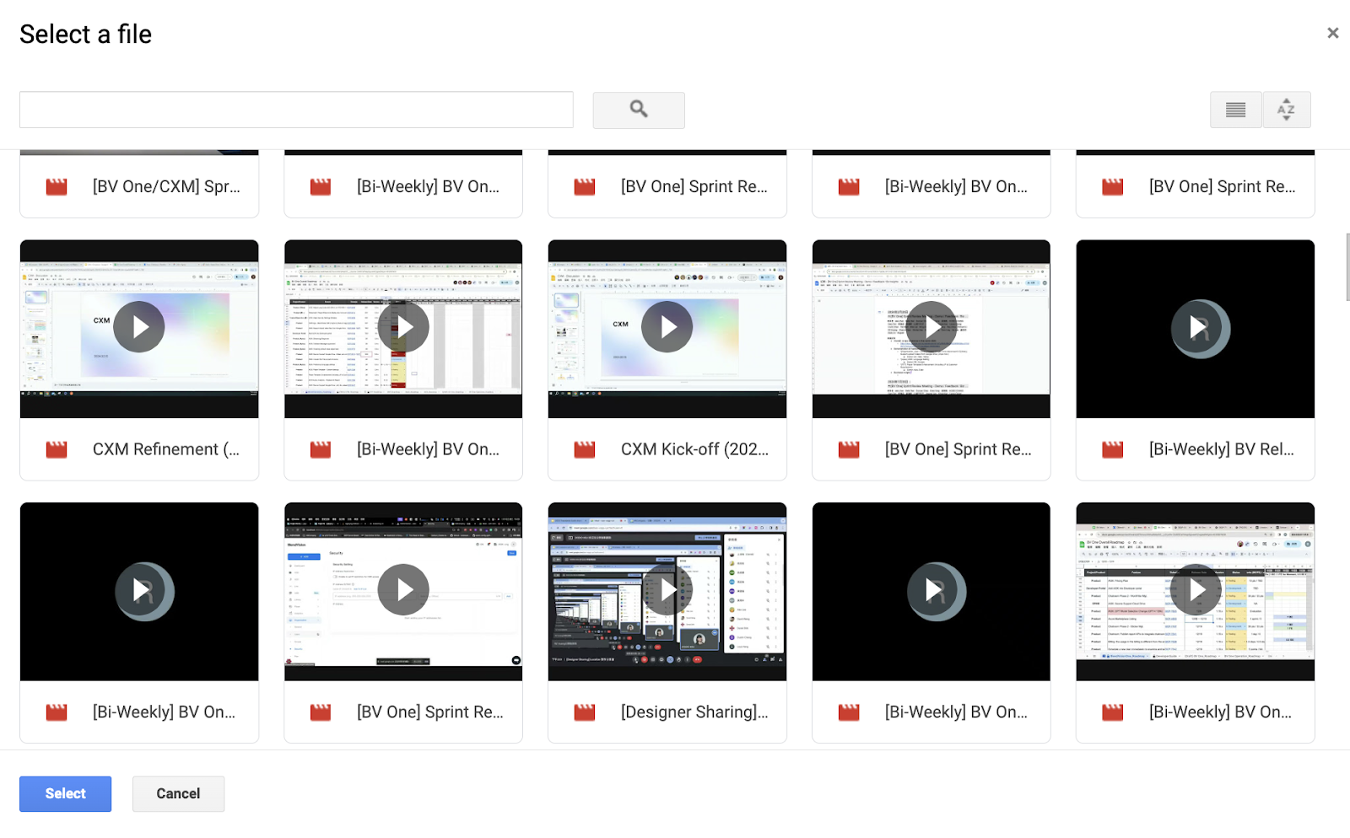Select the [BV One/CXM] Spr... file label
Viewport: 1350px width, 838px height.
166,187
